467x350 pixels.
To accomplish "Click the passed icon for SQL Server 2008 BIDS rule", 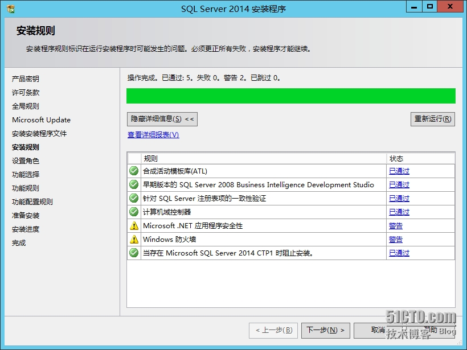I will click(134, 184).
